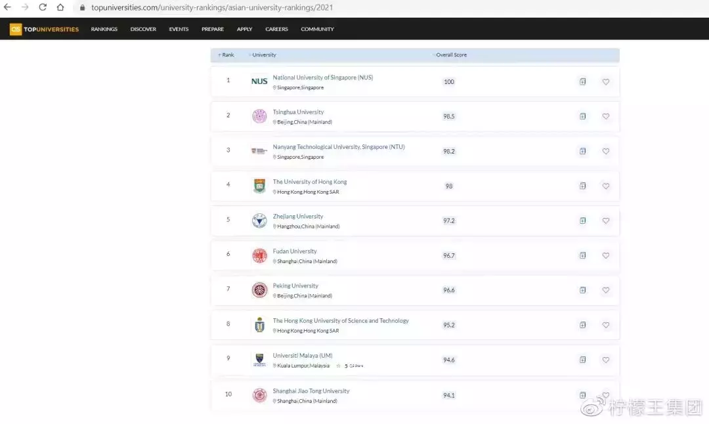The width and height of the screenshot is (709, 424).
Task: Click compare icon for Tsinghua University
Action: pyautogui.click(x=582, y=116)
